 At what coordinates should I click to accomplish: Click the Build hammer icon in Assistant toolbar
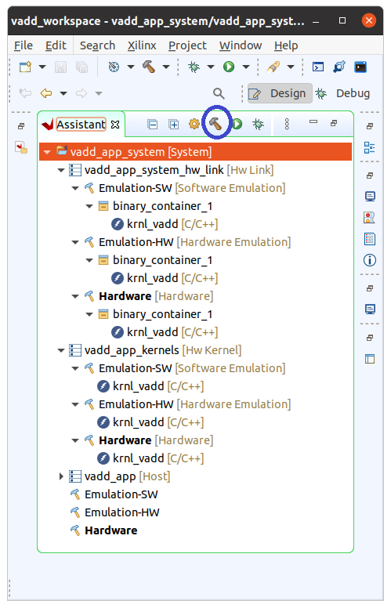(215, 124)
